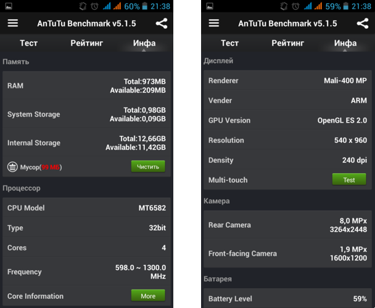Tap trash bin icon next to Мусор

coord(12,167)
